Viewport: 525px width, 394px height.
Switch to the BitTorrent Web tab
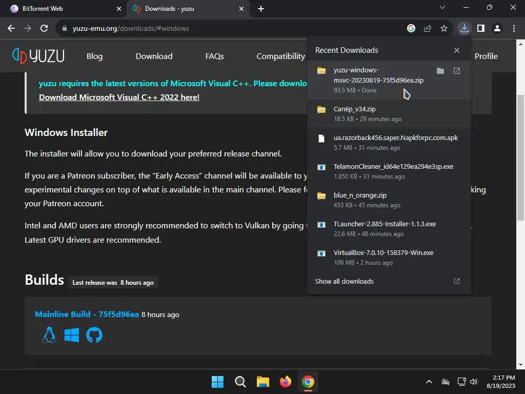[63, 9]
